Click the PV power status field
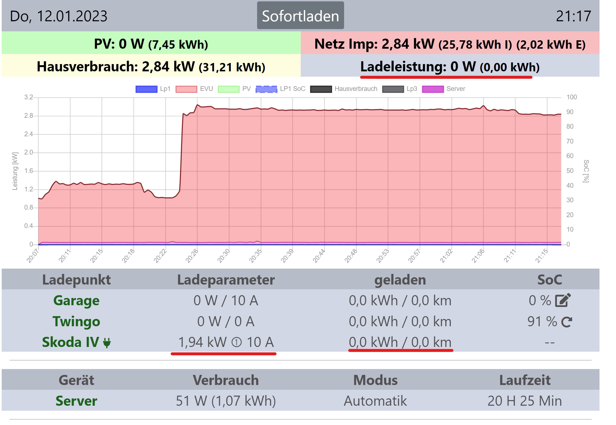This screenshot has width=616, height=425. pos(151,44)
